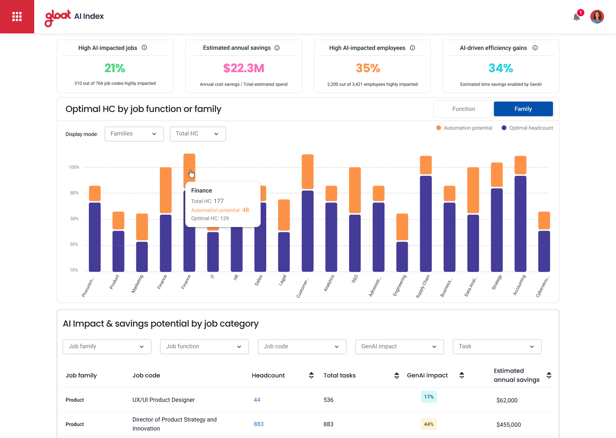Open the user profile avatar
Viewport: 616px width, 438px height.
(597, 17)
